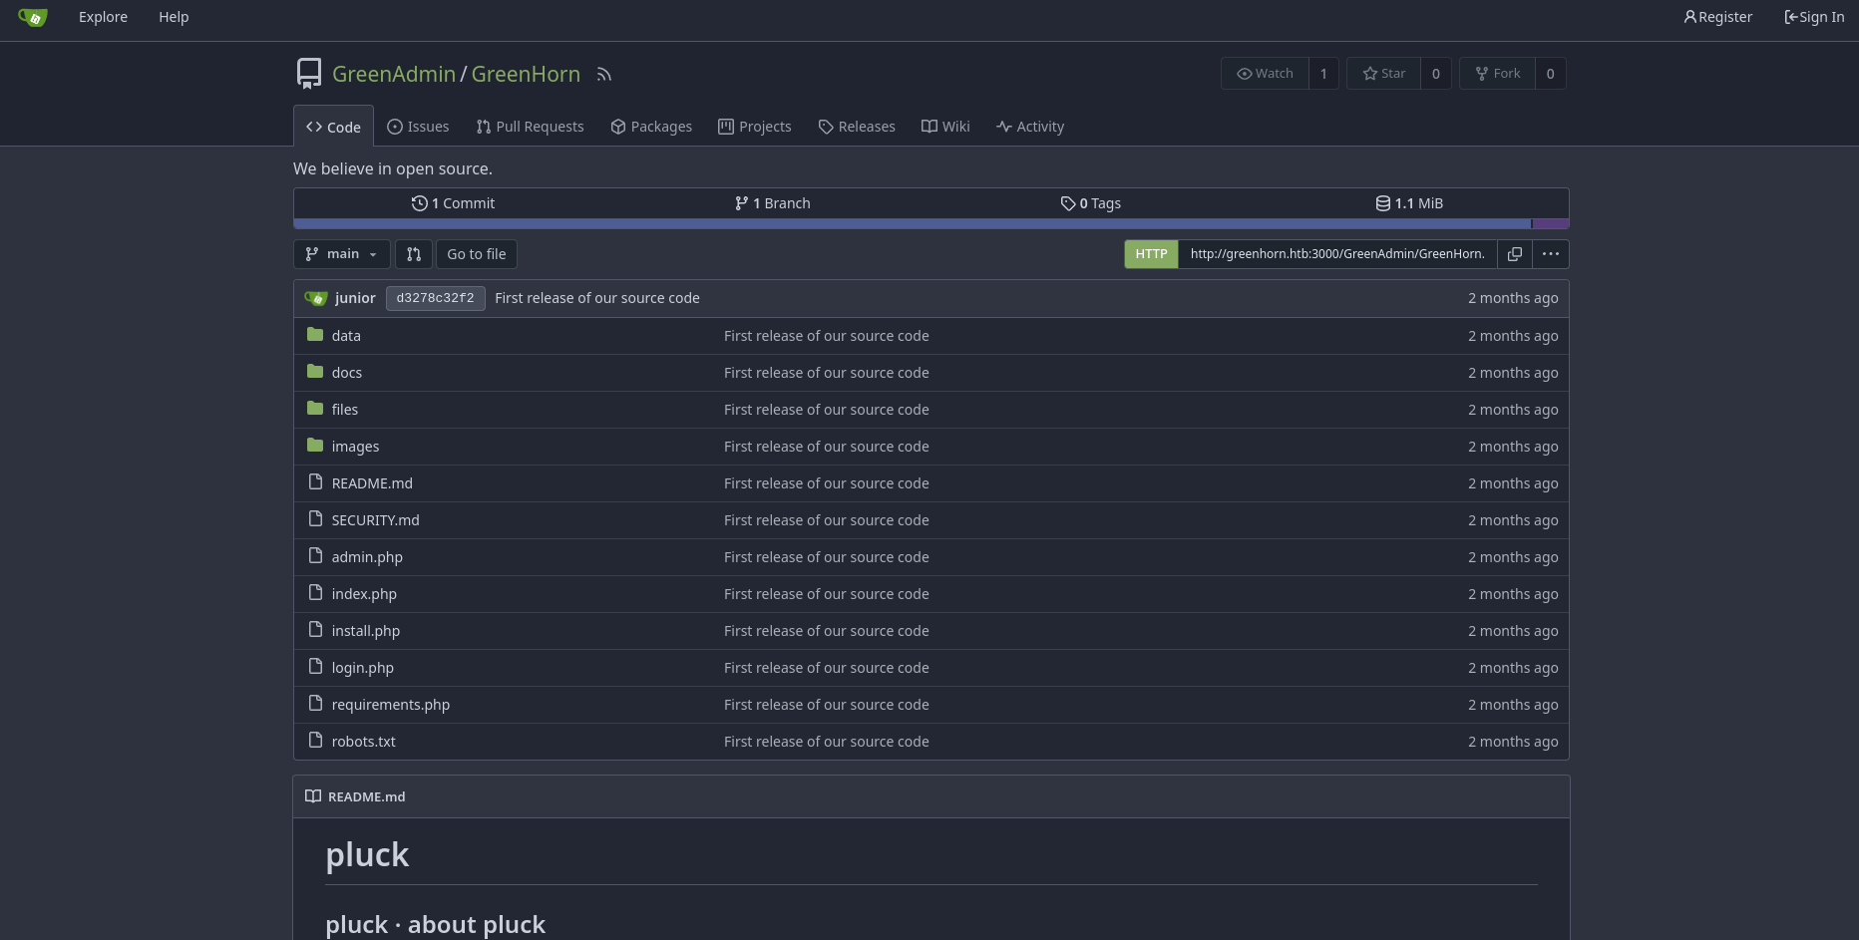Star the GreenHorn repository
Viewport: 1859px width, 940px height.
pyautogui.click(x=1383, y=74)
